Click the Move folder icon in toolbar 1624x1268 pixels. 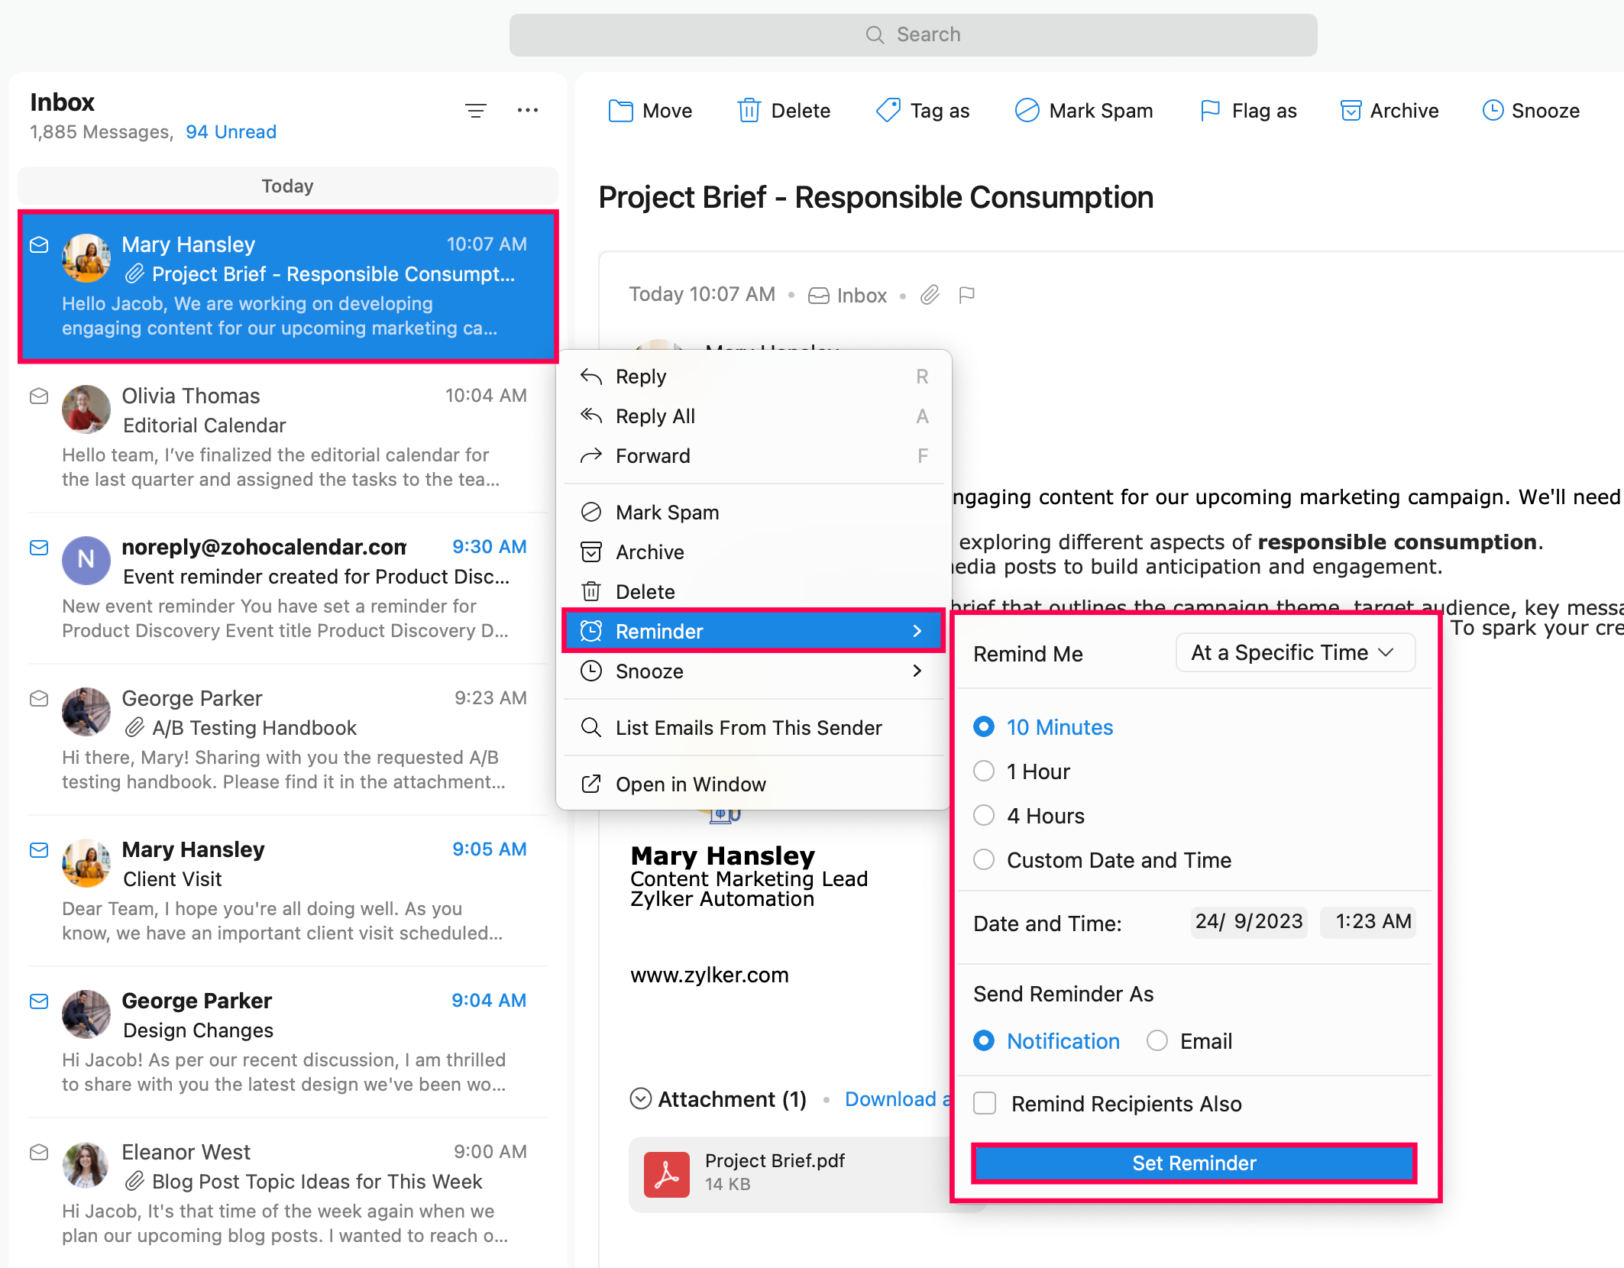tap(620, 111)
